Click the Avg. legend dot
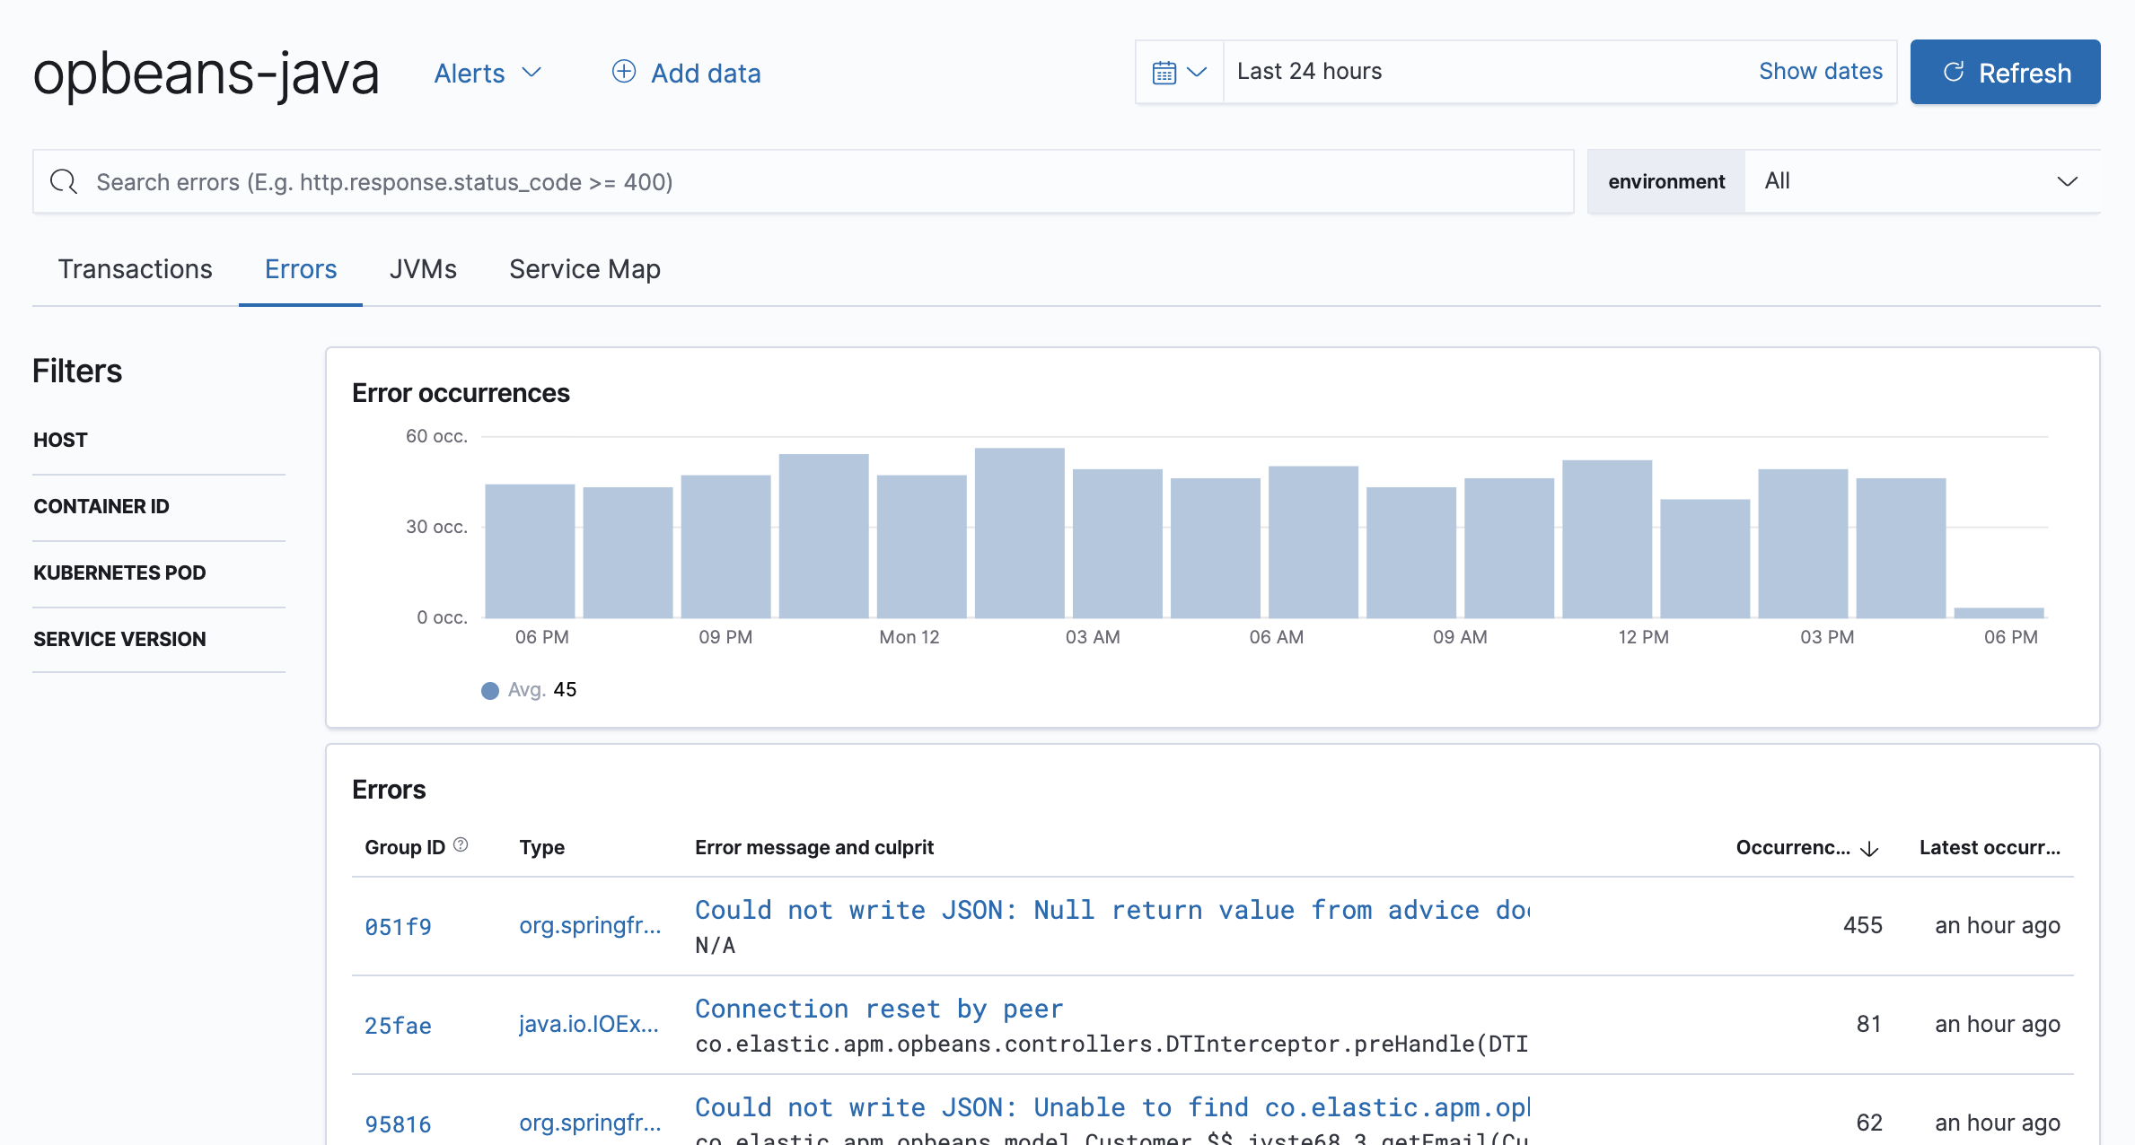Image resolution: width=2135 pixels, height=1145 pixels. pos(489,690)
